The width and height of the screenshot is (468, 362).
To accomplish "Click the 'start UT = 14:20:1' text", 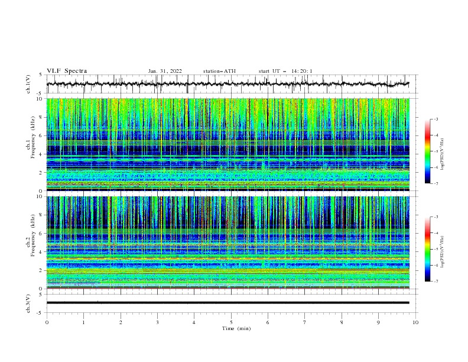I will pyautogui.click(x=285, y=71).
